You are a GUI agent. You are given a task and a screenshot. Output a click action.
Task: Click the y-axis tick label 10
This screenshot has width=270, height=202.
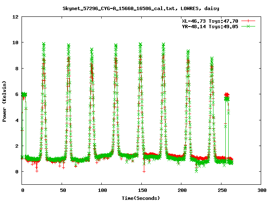coord(15,43)
